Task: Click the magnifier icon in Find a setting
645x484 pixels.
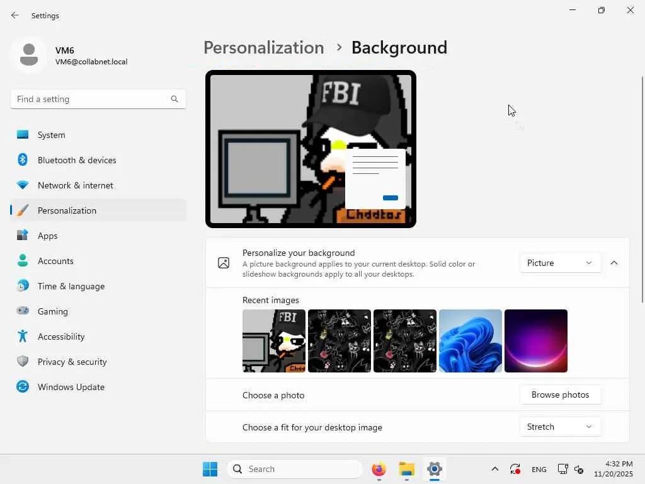Action: (x=174, y=99)
